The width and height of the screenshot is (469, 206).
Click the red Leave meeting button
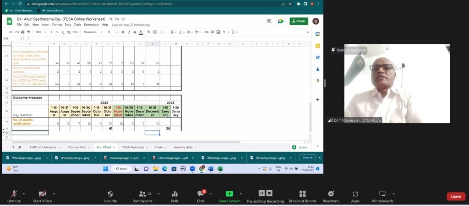tap(456, 196)
